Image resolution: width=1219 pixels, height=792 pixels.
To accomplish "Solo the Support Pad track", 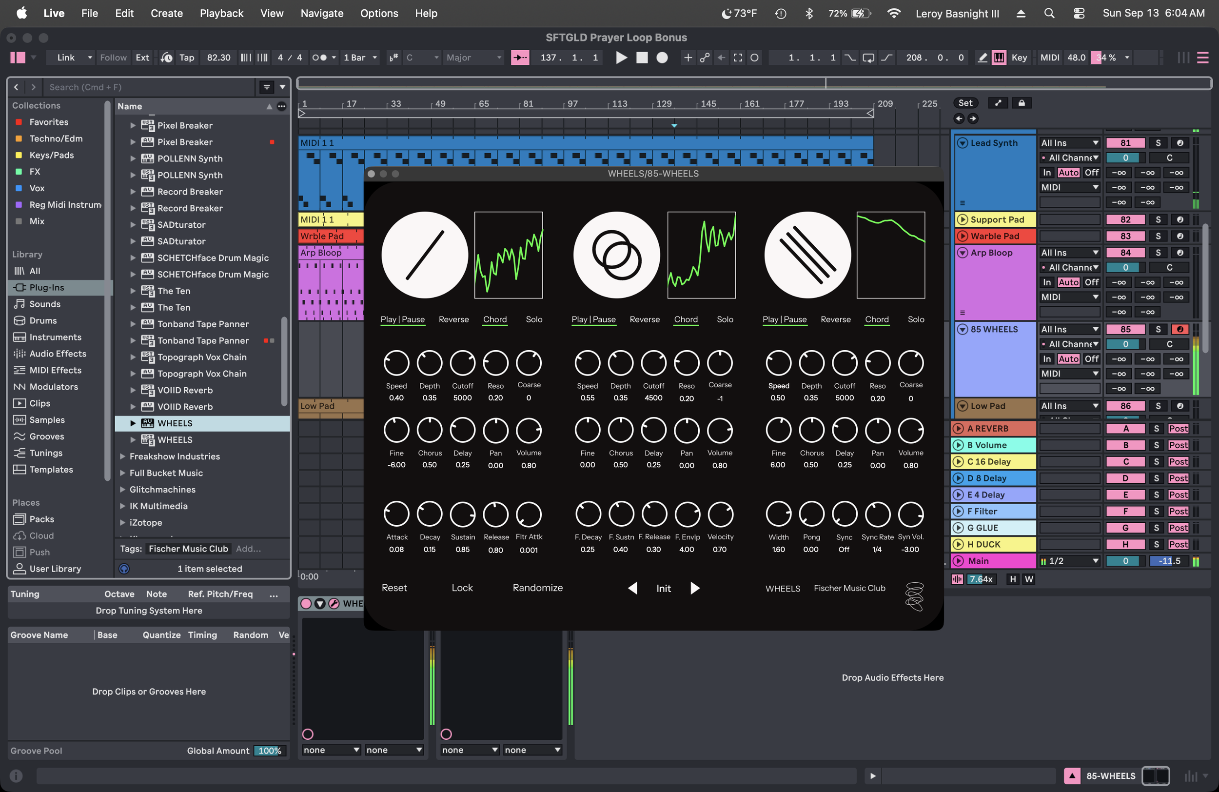I will 1158,219.
